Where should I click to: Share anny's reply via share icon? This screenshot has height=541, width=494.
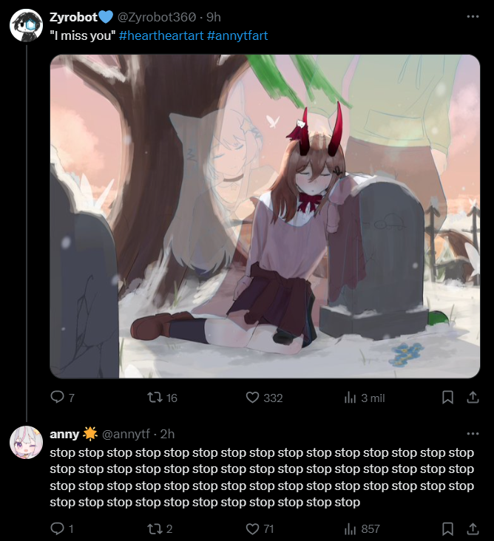pyautogui.click(x=473, y=528)
